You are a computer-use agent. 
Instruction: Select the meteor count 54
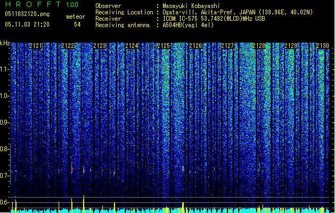[77, 24]
